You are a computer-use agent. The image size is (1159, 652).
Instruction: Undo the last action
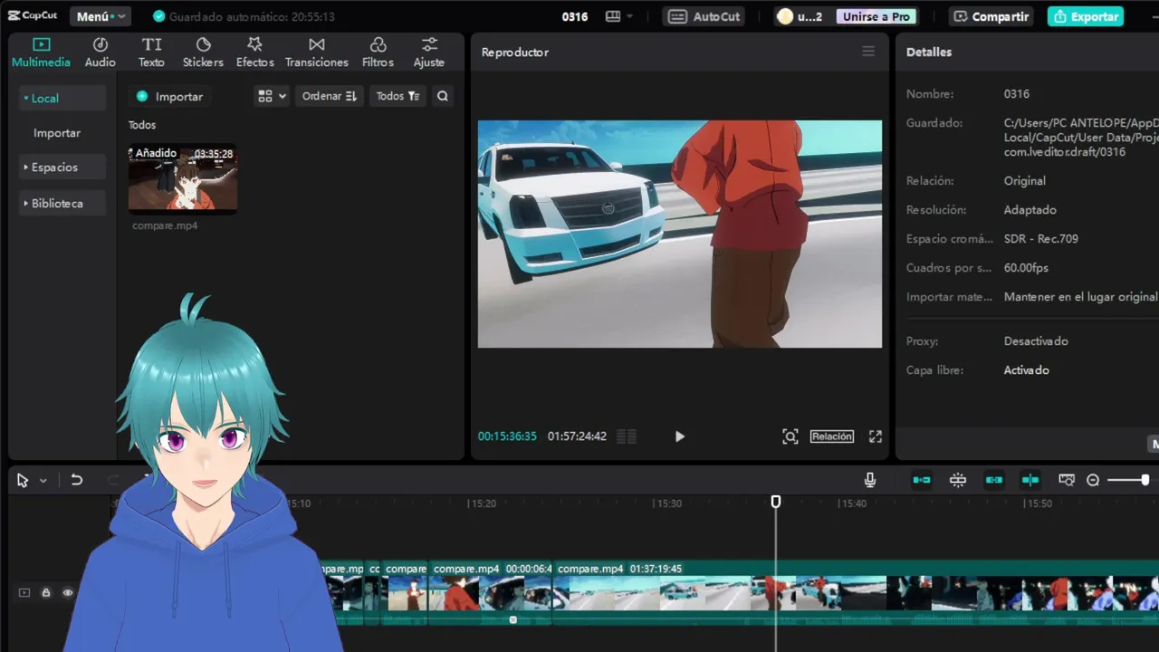point(77,480)
